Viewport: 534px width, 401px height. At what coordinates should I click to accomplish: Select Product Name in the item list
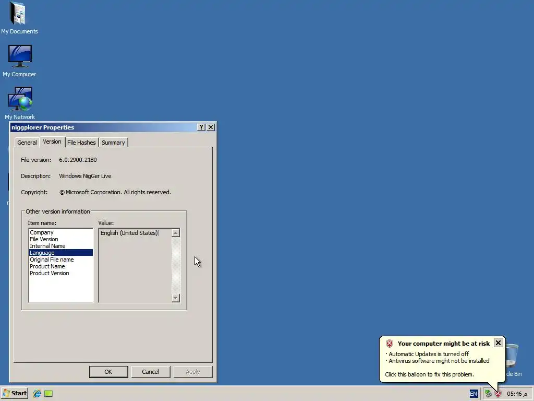click(x=61, y=266)
